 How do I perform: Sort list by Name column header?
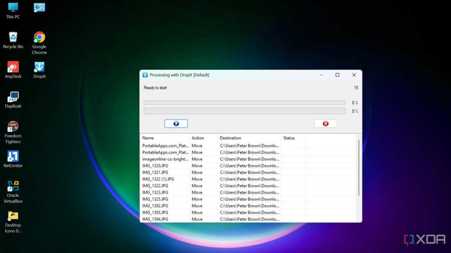(x=165, y=138)
